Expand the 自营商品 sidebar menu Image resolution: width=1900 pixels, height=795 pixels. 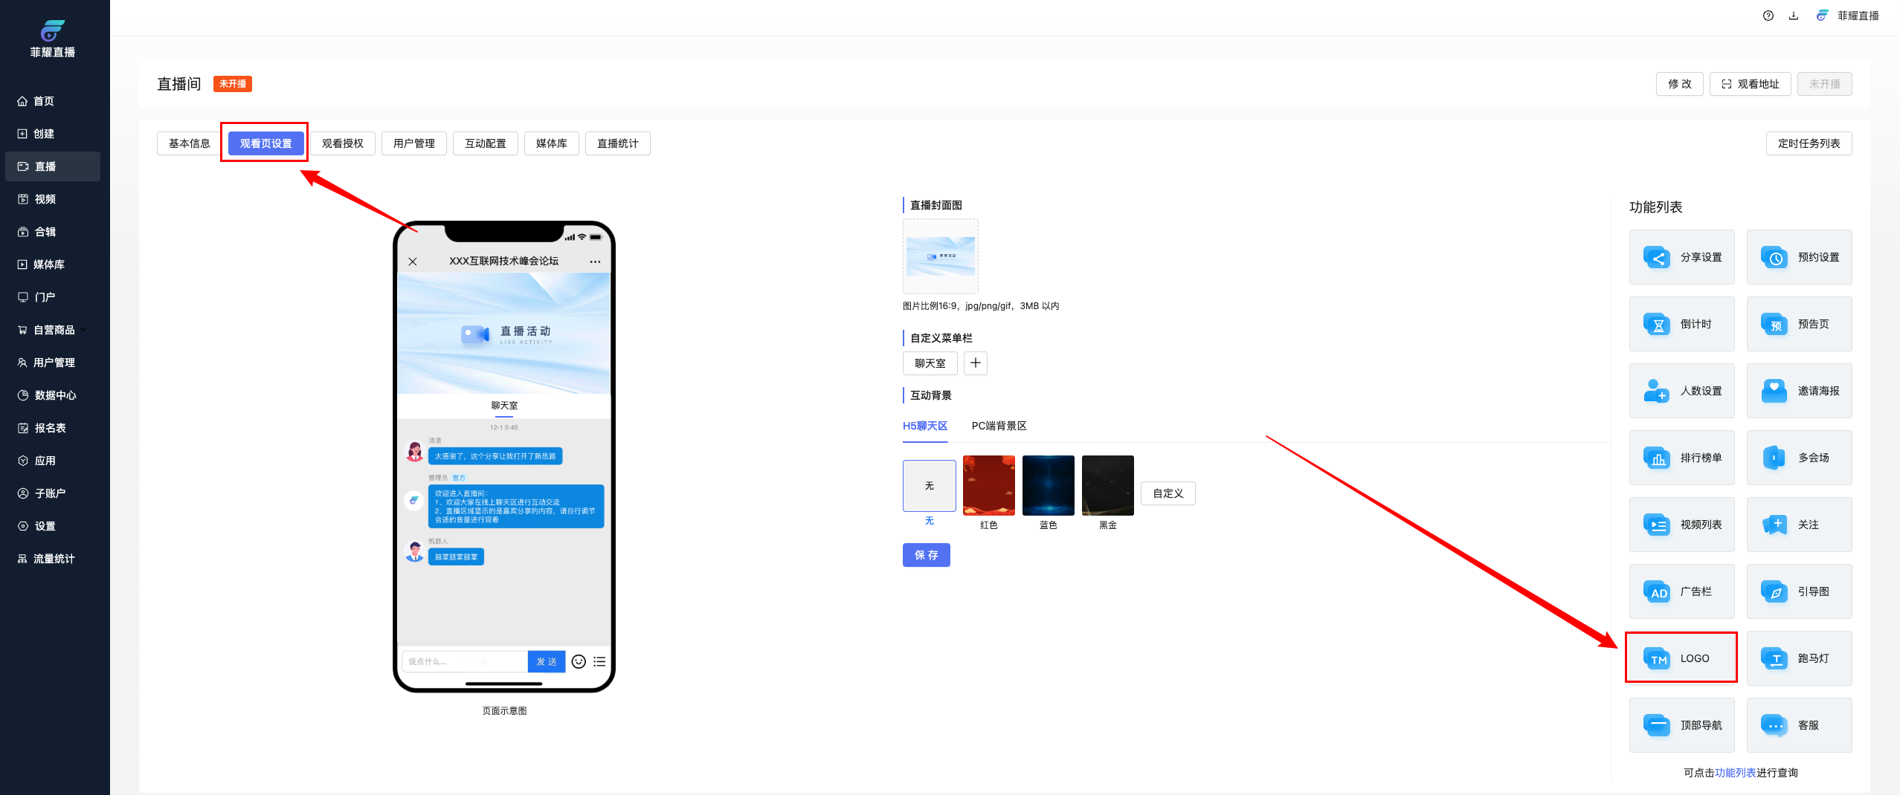click(x=54, y=330)
